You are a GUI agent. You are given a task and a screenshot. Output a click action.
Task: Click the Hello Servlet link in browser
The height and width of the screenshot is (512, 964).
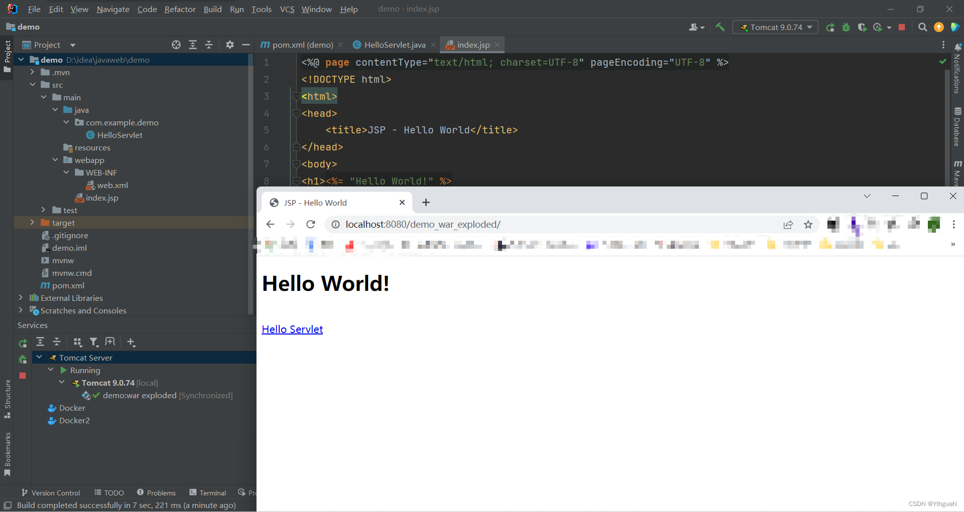292,329
